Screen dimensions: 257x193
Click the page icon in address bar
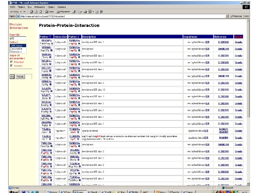click(19, 16)
